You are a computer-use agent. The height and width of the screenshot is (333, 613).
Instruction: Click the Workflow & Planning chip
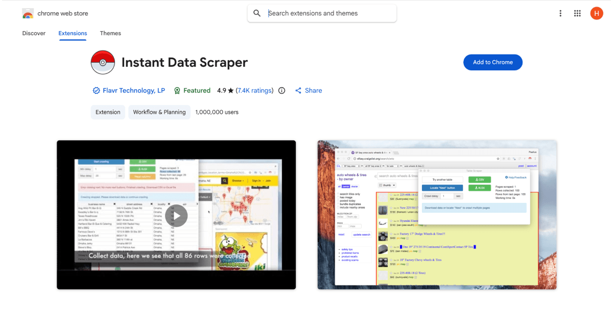coord(159,112)
